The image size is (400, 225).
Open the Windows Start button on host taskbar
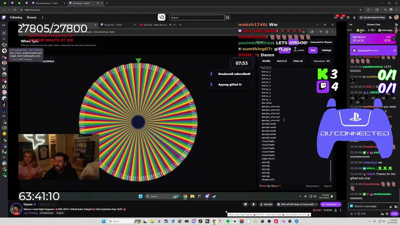pyautogui.click(x=103, y=221)
